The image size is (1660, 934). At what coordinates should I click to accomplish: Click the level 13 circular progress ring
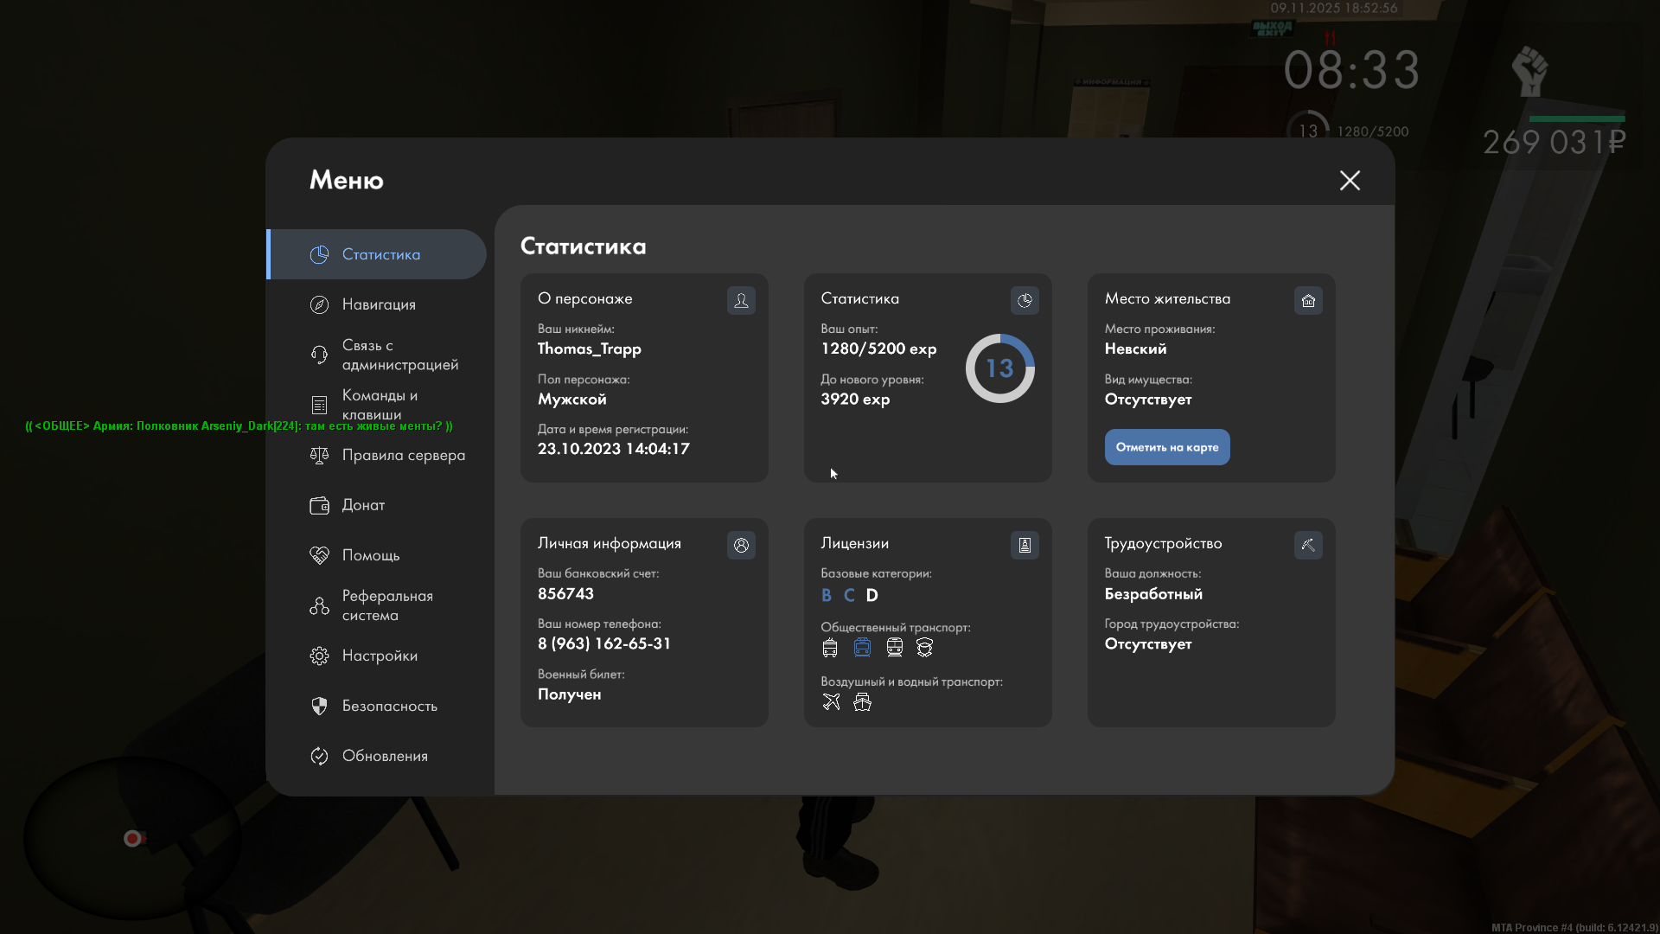[999, 368]
